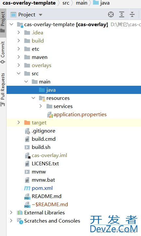
Task: Click the blue java source folder icon
Action: [x=42, y=90]
